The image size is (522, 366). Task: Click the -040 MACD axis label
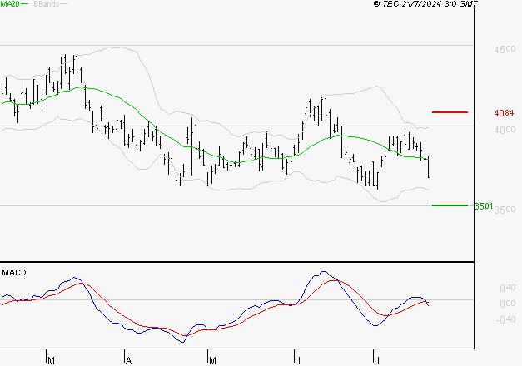[x=505, y=319]
